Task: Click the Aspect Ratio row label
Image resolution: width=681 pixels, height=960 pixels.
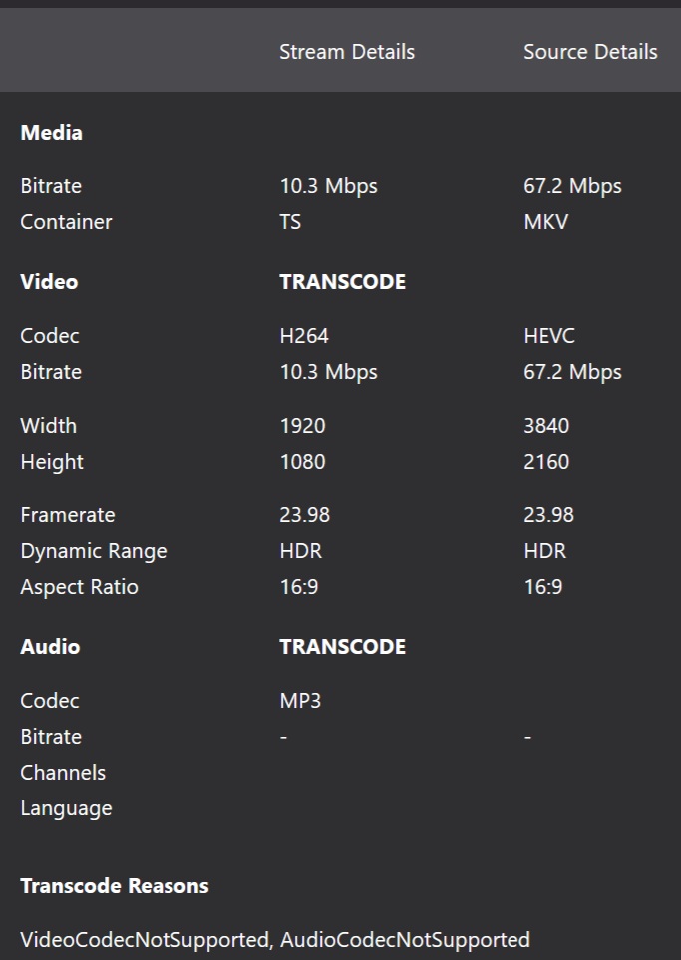Action: pos(79,587)
